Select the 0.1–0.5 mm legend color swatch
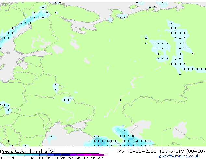The height and width of the screenshot is (159, 206). [6, 155]
